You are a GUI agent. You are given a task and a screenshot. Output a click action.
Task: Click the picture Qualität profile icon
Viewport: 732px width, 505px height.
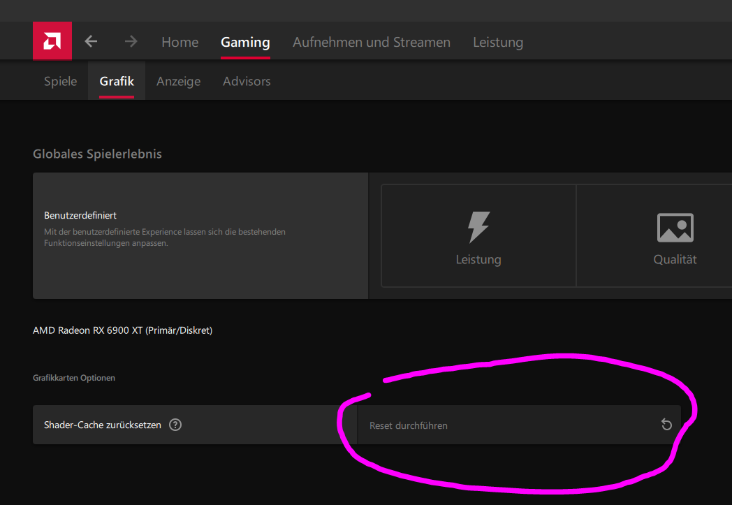675,228
